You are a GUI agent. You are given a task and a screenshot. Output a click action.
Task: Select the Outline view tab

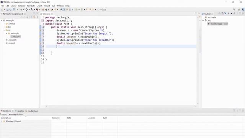207,14
